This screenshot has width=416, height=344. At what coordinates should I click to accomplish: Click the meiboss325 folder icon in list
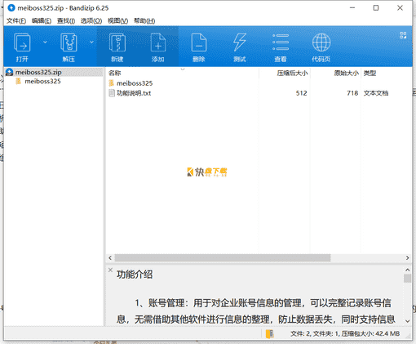(111, 83)
